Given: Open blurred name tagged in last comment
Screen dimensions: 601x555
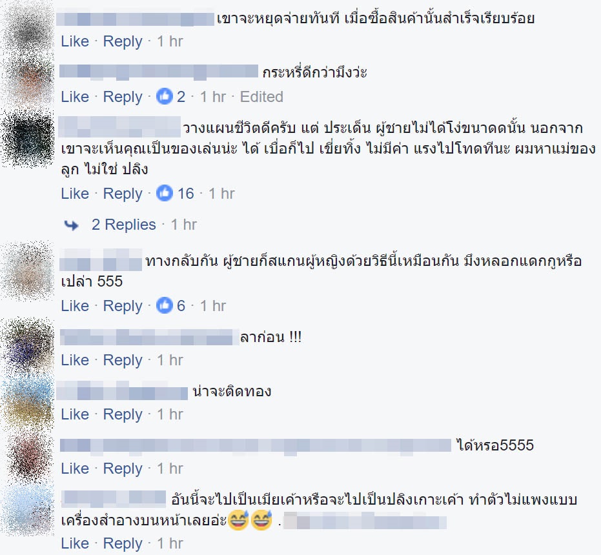Looking at the screenshot, I should point(365,521).
